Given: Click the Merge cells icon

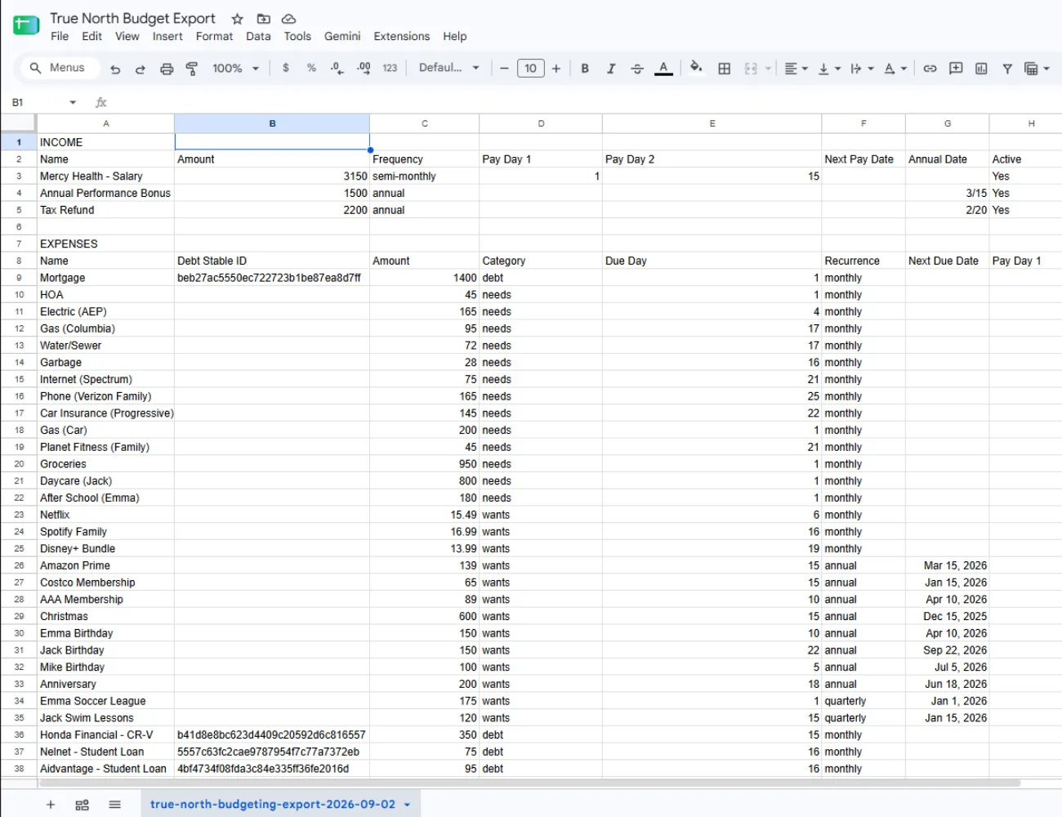Looking at the screenshot, I should pos(751,69).
